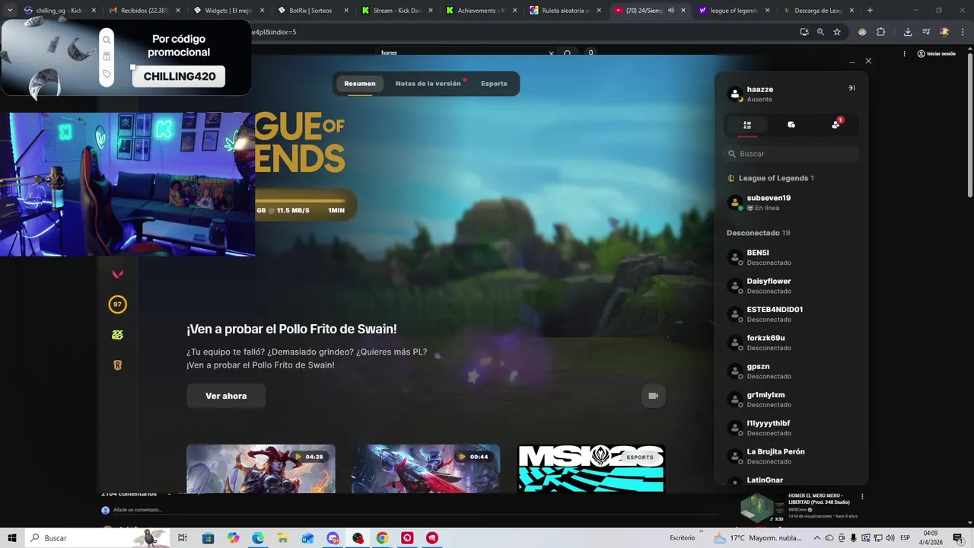Open Windows Start menu button
Viewport: 974px width, 548px height.
point(12,538)
